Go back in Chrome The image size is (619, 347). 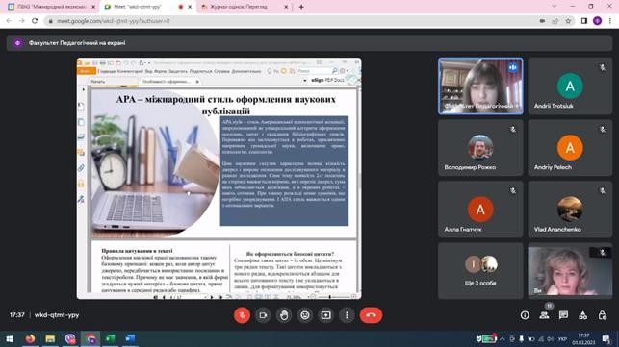coord(9,21)
